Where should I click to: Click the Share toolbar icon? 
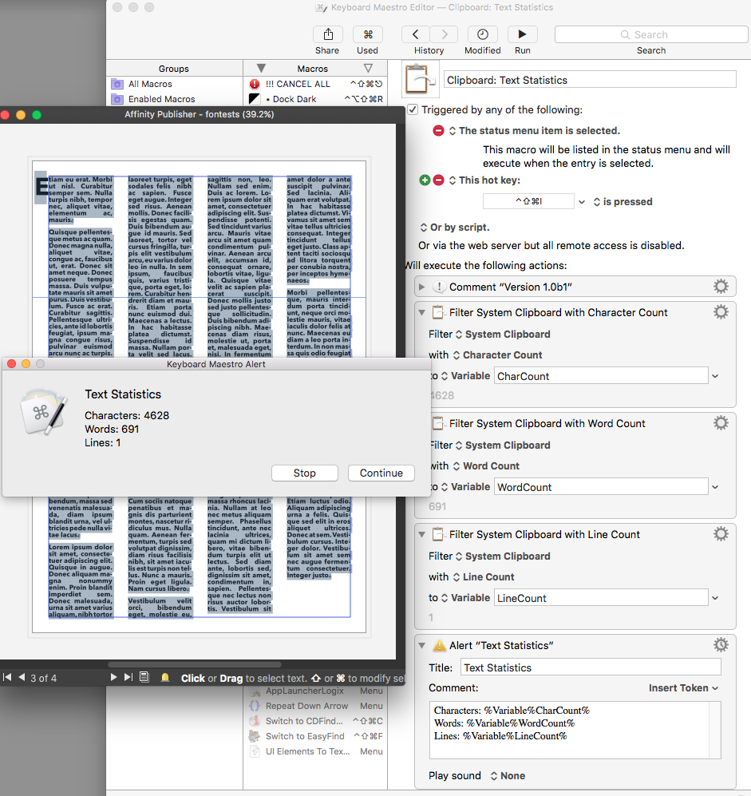click(328, 34)
